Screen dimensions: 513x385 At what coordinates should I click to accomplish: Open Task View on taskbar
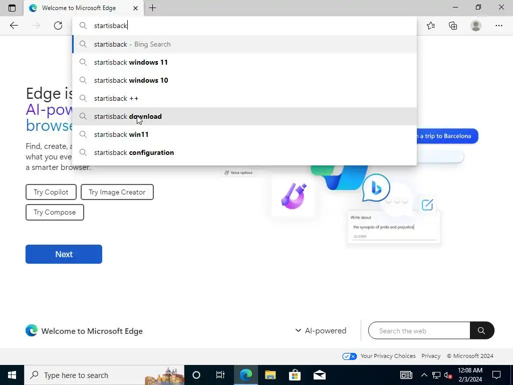pyautogui.click(x=220, y=375)
